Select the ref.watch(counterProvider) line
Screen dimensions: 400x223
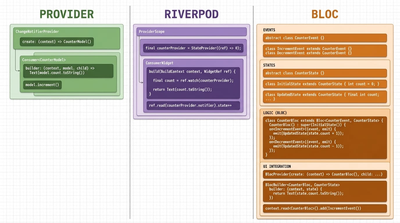click(x=192, y=80)
